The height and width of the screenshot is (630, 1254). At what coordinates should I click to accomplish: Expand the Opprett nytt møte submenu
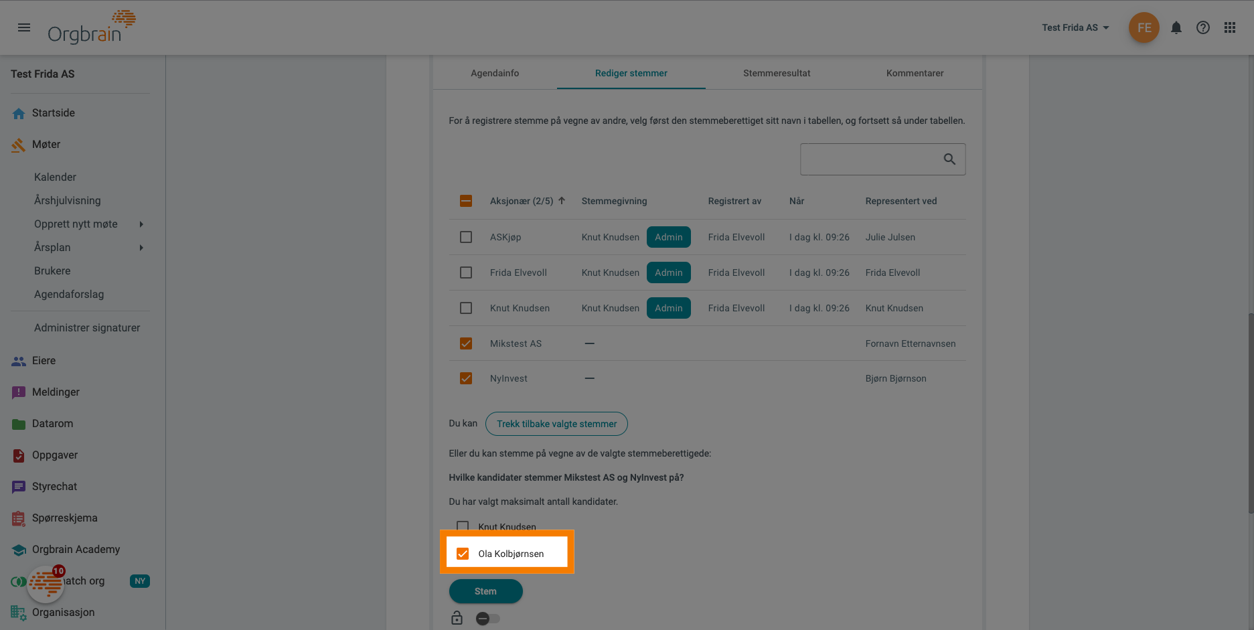141,224
